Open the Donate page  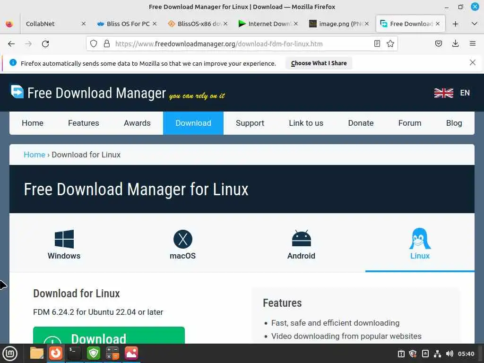[x=361, y=123]
